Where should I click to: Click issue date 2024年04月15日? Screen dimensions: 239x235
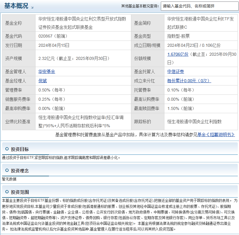[x=54, y=45]
